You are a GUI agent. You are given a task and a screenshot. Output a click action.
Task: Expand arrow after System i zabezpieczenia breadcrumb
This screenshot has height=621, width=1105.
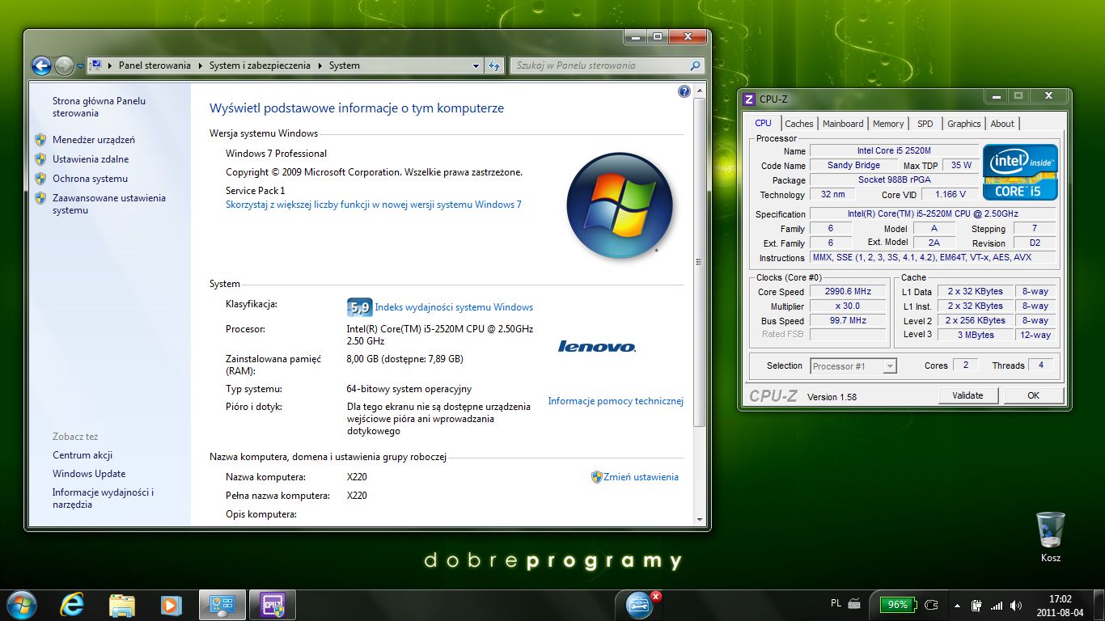[320, 65]
